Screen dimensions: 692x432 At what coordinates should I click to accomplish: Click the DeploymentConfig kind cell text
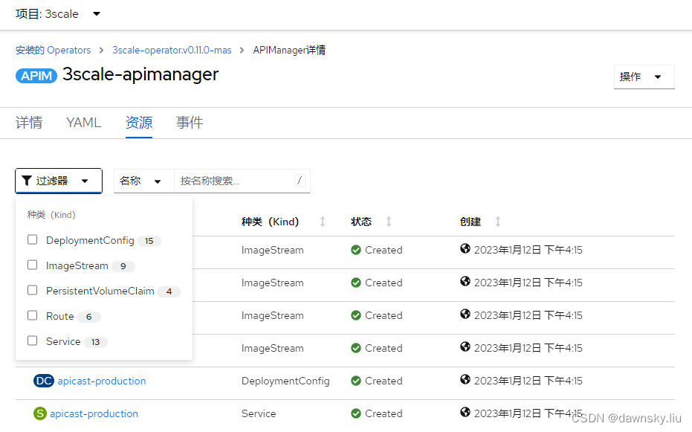coord(285,381)
